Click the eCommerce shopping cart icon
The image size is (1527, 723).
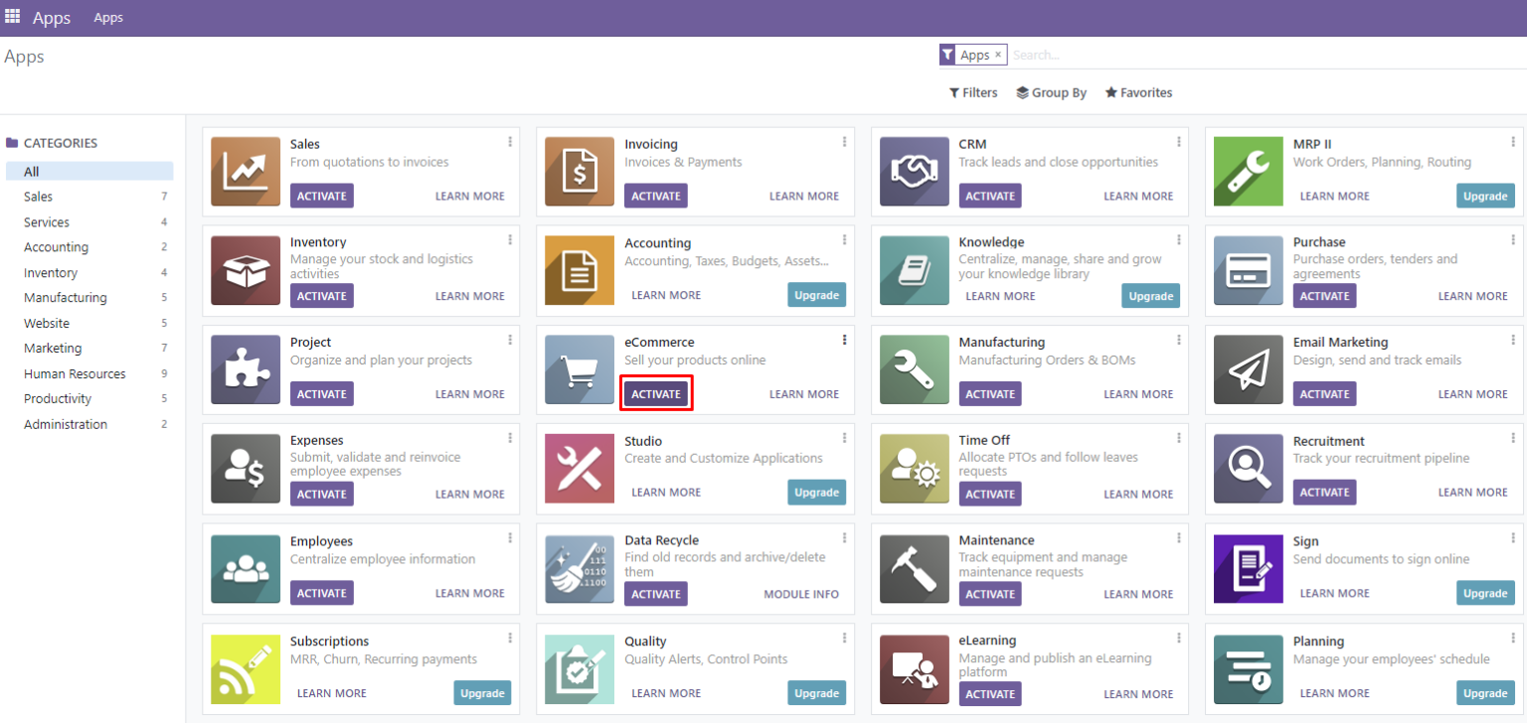point(580,369)
